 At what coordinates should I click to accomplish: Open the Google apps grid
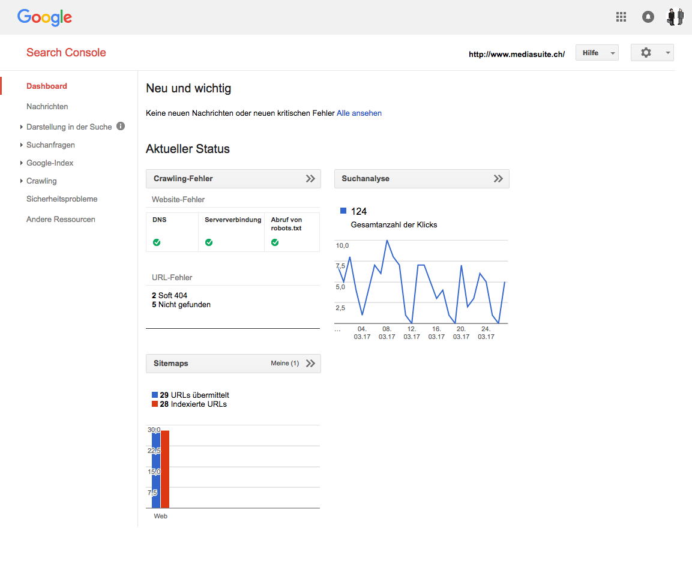point(621,17)
